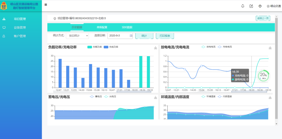Toggle 充电功率 legend series visibility
Viewport: 282px width, 139px height.
[x=111, y=47]
